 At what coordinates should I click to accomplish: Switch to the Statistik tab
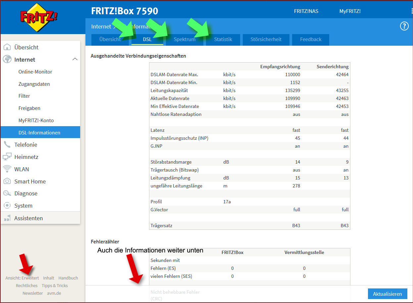(223, 39)
